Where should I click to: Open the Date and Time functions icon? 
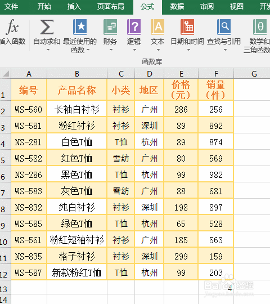click(x=187, y=27)
